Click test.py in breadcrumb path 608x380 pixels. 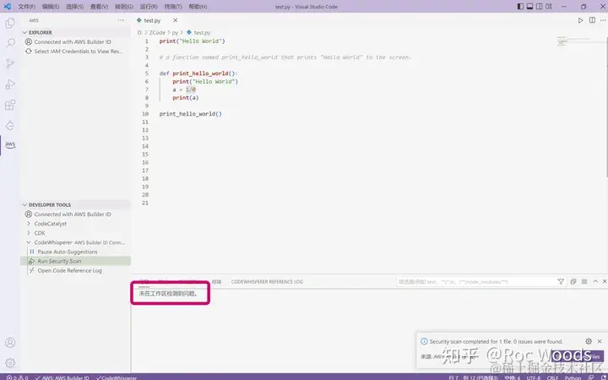point(202,33)
